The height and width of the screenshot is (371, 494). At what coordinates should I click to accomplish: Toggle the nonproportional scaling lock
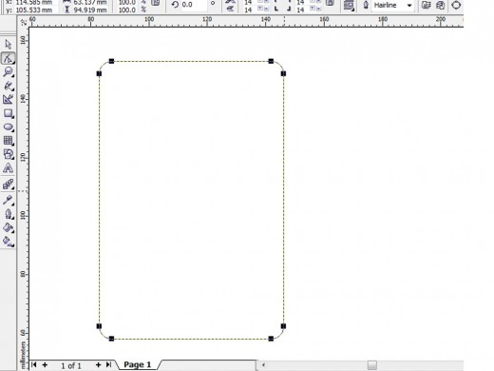(x=155, y=3)
